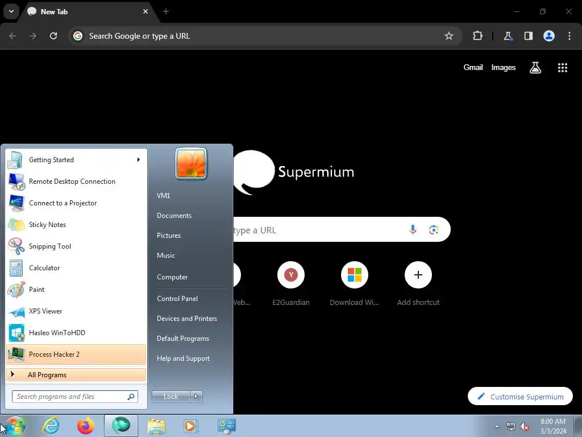Open the Snipping Tool
This screenshot has height=437, width=582.
coord(76,246)
